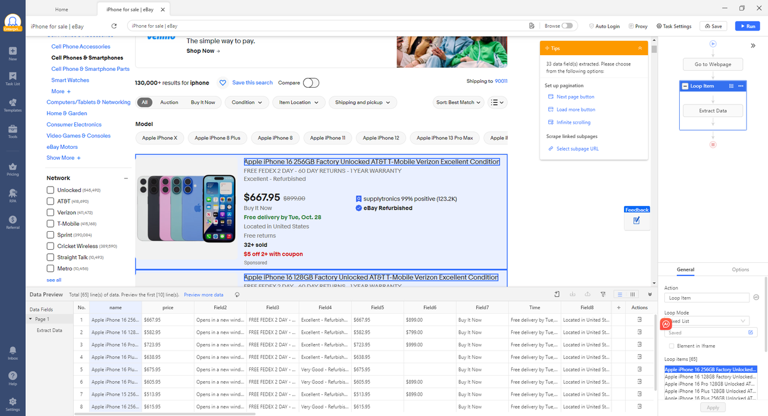This screenshot has width=768, height=416.
Task: Open Templates in the left sidebar
Action: 13,104
